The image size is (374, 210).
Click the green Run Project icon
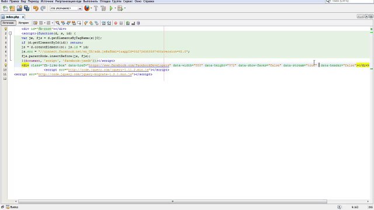(x=111, y=9)
